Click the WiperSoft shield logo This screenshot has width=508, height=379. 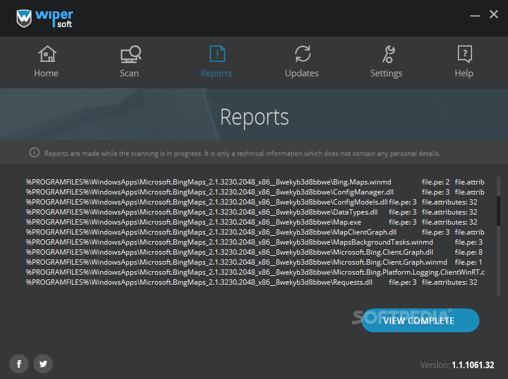(x=24, y=18)
